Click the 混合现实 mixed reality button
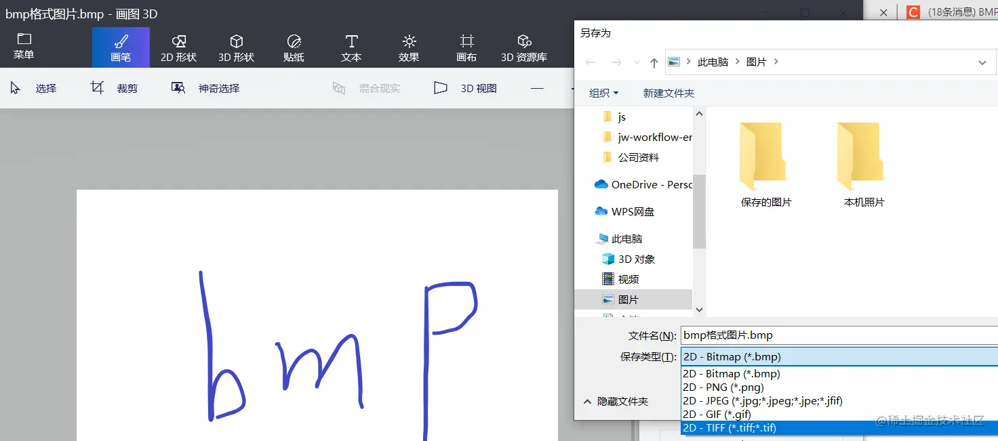This screenshot has width=998, height=441. (x=366, y=88)
